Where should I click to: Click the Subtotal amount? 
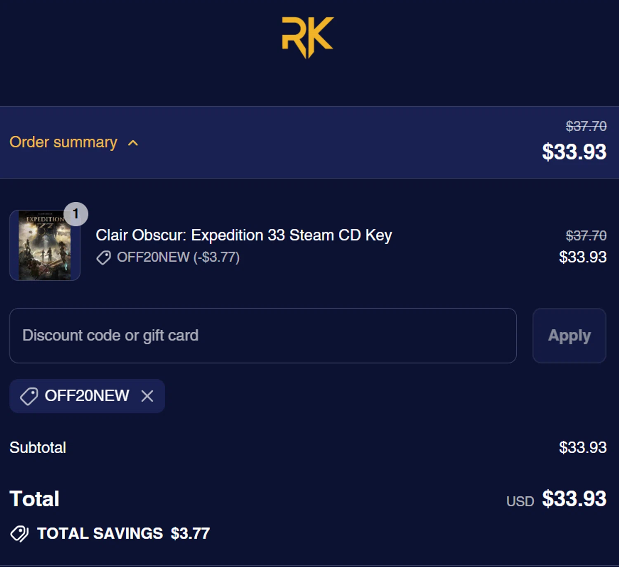pyautogui.click(x=583, y=447)
